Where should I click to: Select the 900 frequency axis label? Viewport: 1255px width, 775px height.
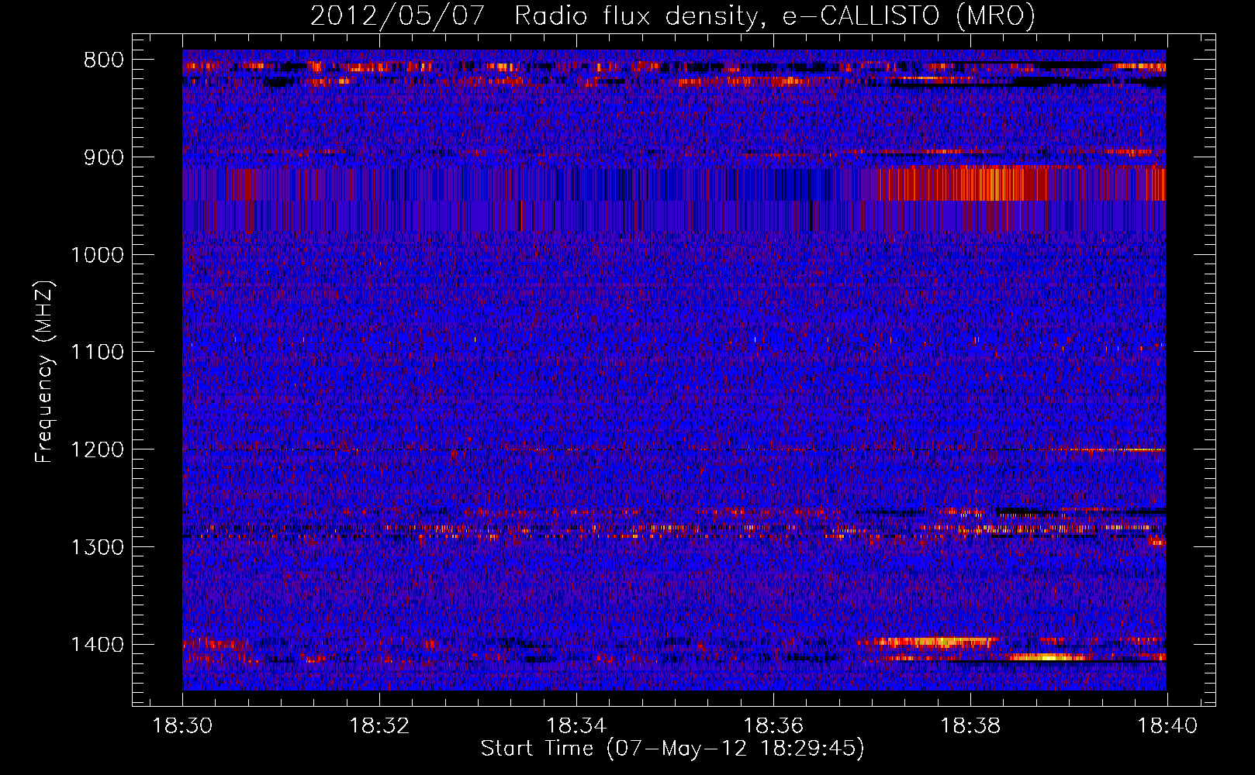103,157
